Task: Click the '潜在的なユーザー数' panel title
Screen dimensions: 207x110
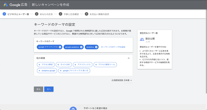Action: [x=149, y=33]
